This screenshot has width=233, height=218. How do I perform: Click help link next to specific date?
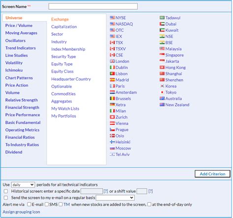(106, 191)
